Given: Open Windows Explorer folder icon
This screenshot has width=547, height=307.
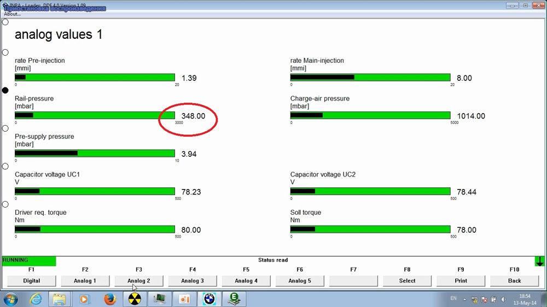Looking at the screenshot, I should (60, 299).
